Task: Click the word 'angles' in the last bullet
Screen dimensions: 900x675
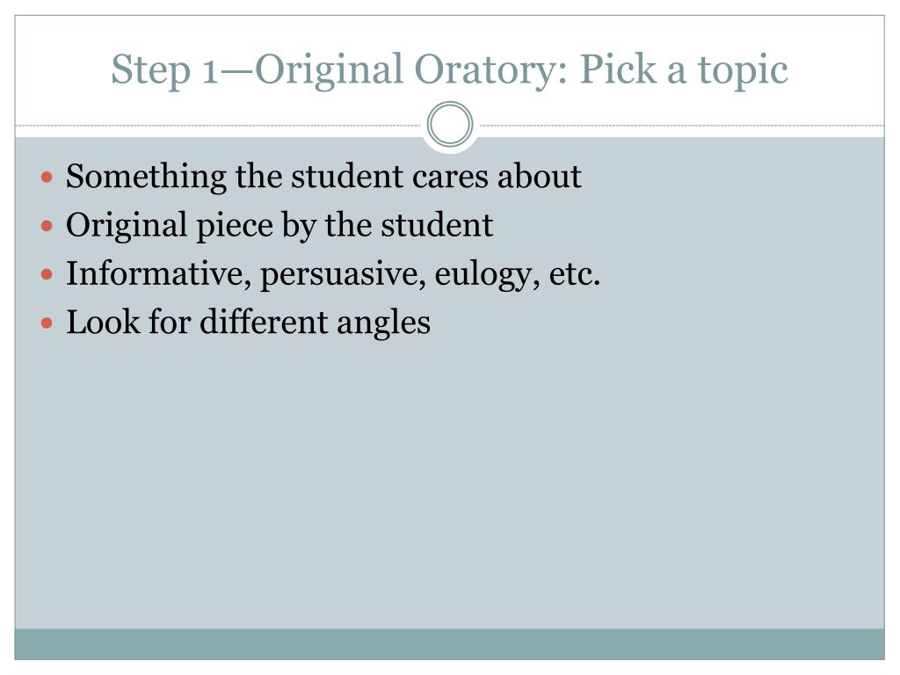Action: coord(383,323)
